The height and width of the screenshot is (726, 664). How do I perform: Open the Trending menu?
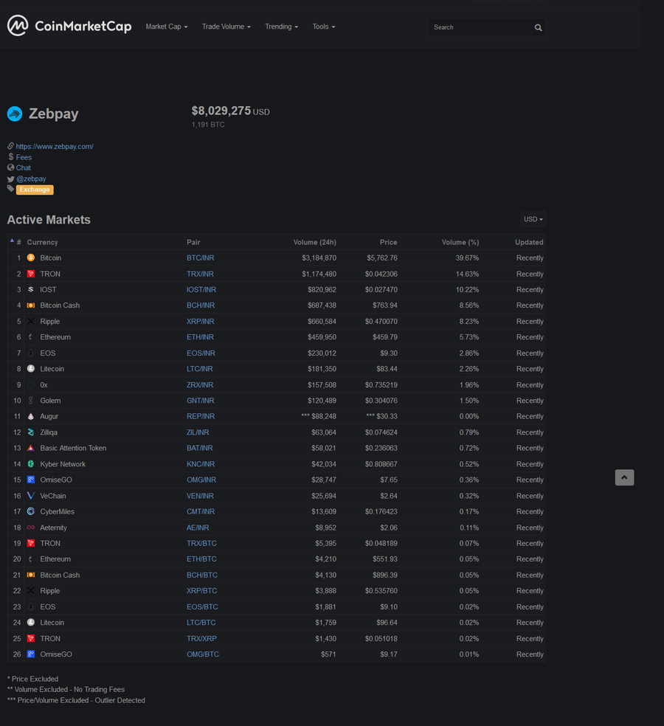[282, 27]
